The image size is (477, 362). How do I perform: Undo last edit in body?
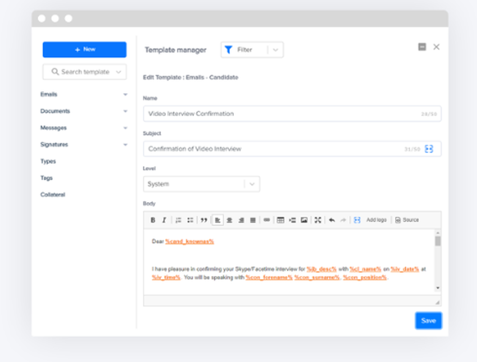point(332,220)
